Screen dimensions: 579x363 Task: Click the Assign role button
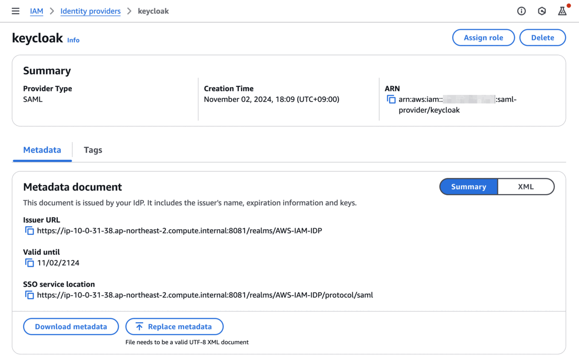(483, 38)
